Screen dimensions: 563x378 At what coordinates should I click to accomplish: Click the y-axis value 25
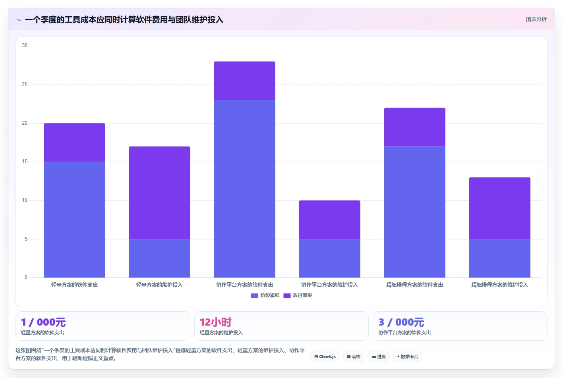[x=25, y=85]
